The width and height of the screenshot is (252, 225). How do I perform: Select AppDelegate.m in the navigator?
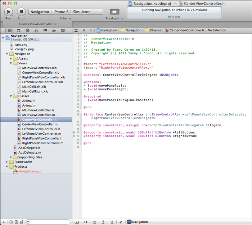coord(29,152)
